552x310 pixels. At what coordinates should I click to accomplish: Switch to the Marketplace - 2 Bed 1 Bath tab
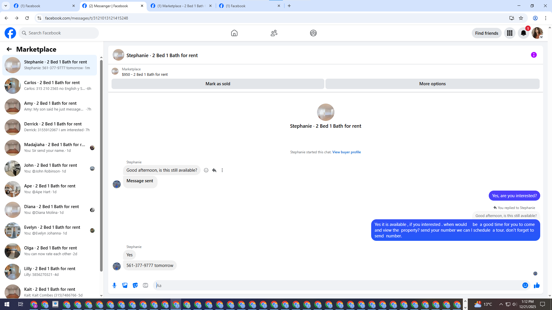(182, 6)
